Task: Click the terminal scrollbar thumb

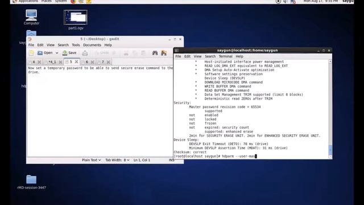Action: click(x=330, y=150)
